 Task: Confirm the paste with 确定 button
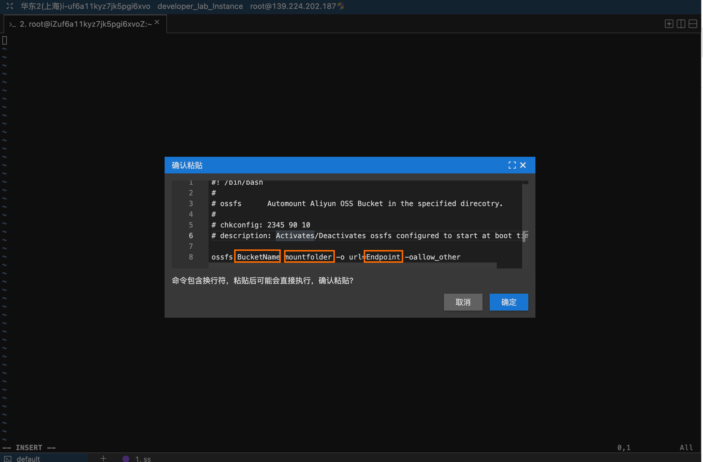(509, 302)
